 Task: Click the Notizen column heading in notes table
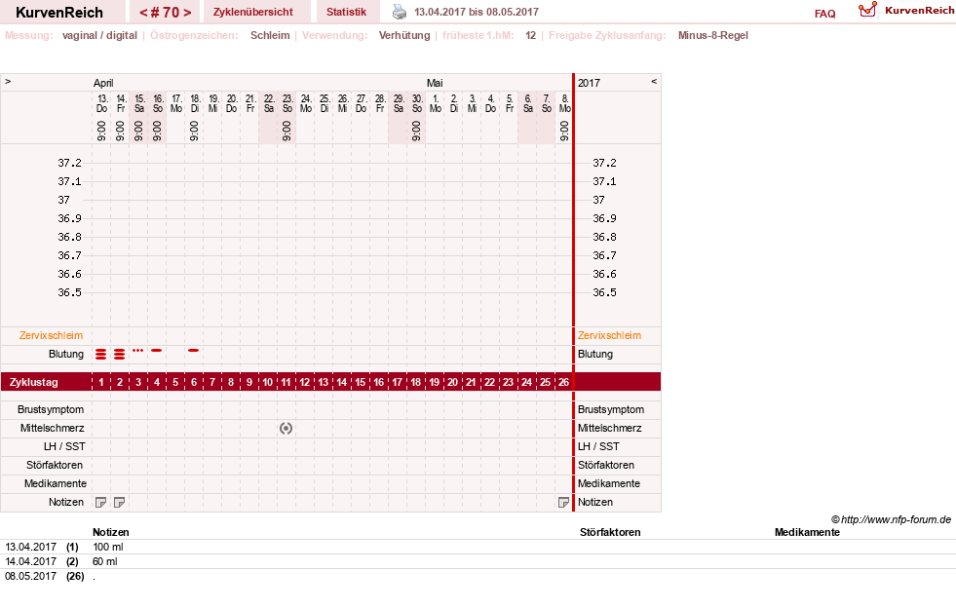pyautogui.click(x=110, y=532)
